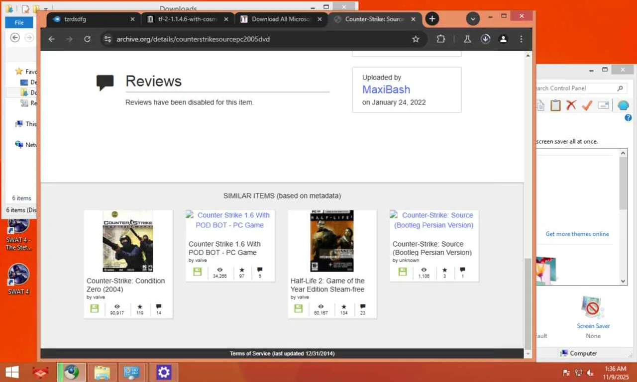Select Favorites in File Explorer navigation pane

[25, 72]
